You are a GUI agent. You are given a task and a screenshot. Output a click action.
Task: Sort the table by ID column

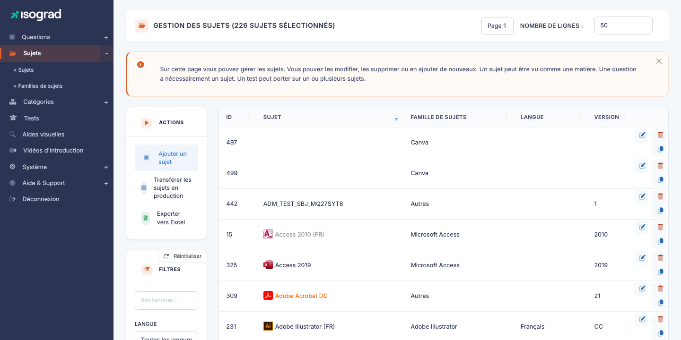(249, 117)
